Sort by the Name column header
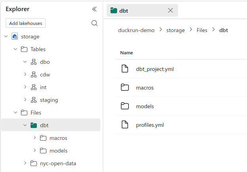The image size is (247, 172). click(x=126, y=53)
